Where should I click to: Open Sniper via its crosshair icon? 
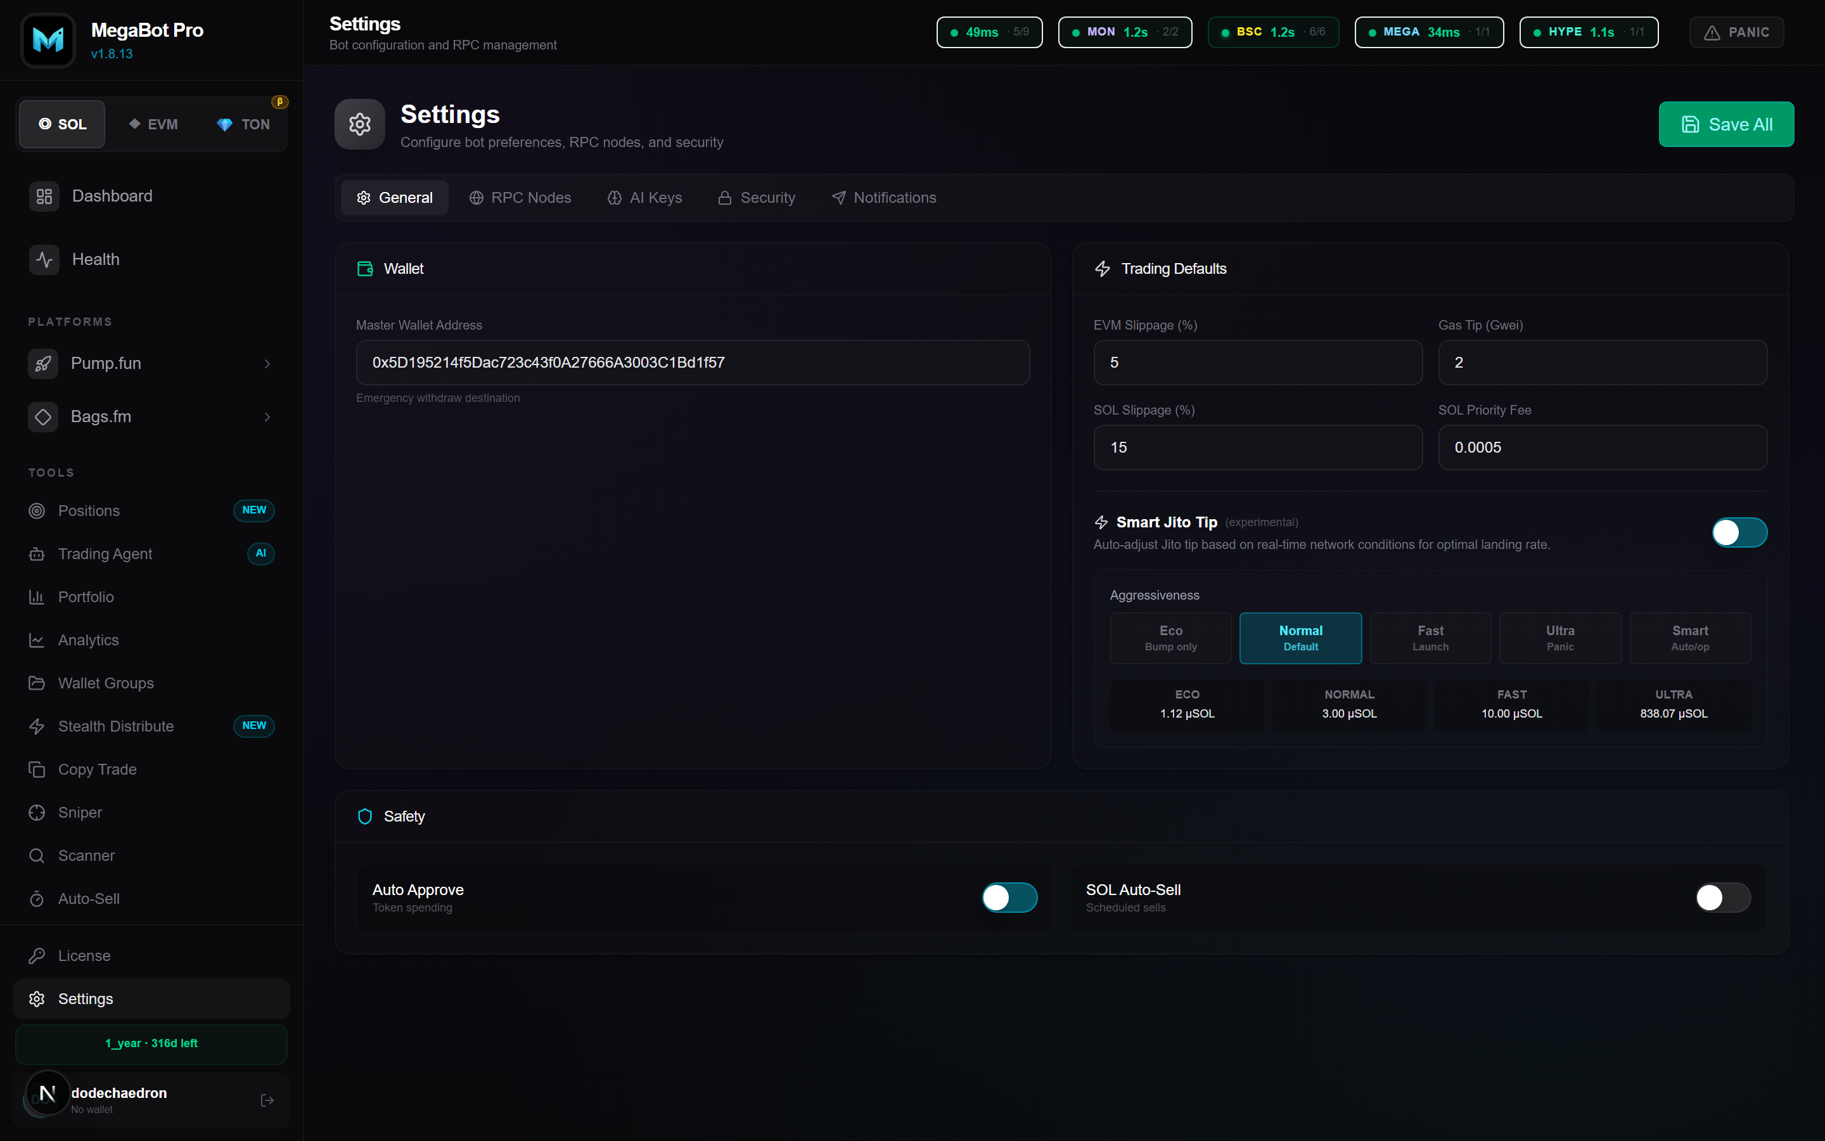(36, 813)
